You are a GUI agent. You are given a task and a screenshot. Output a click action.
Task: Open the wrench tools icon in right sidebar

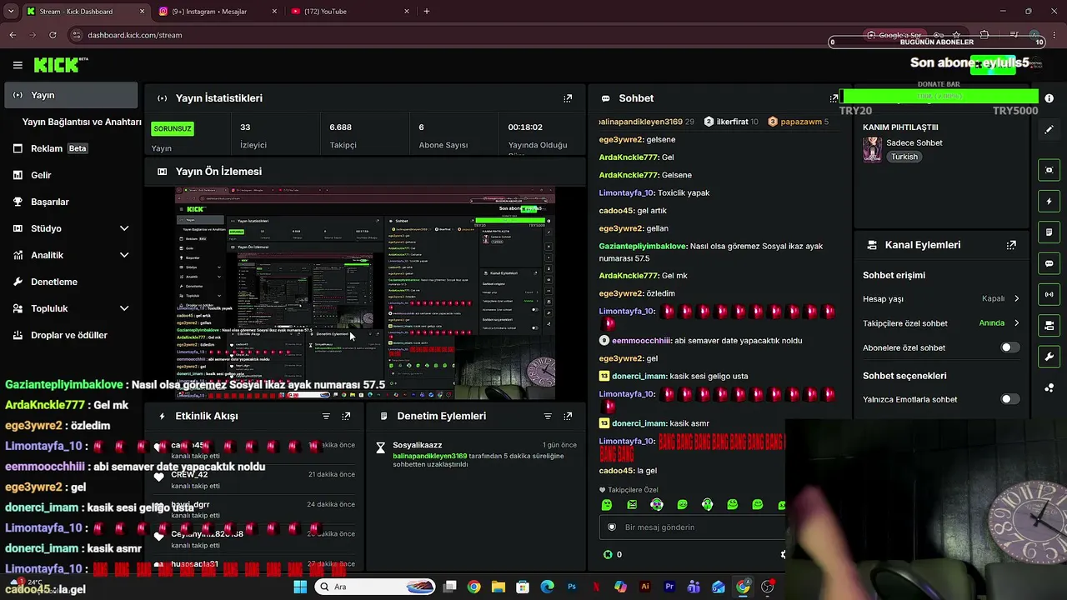(x=1049, y=357)
